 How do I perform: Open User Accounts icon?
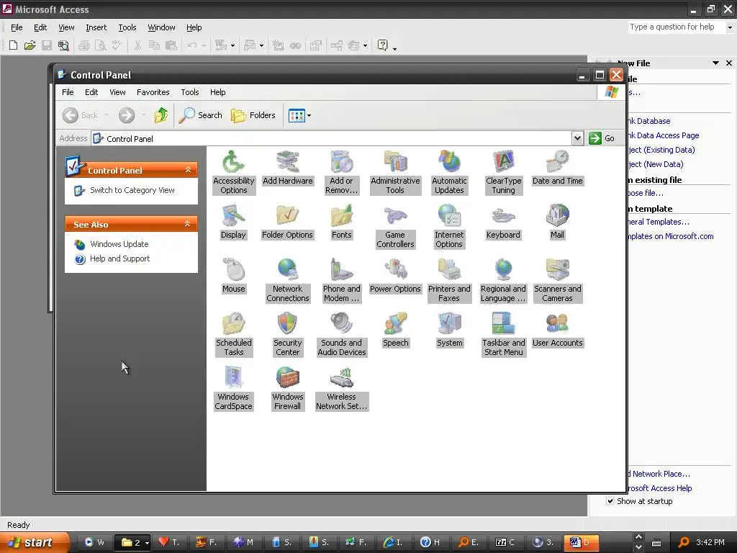(x=558, y=330)
